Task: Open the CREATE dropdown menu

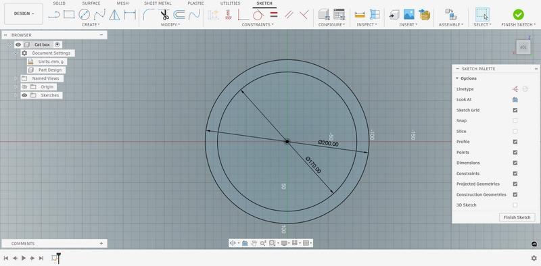Action: 91,25
